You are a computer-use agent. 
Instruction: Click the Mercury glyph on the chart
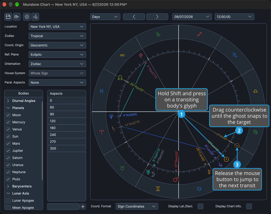[209, 172]
